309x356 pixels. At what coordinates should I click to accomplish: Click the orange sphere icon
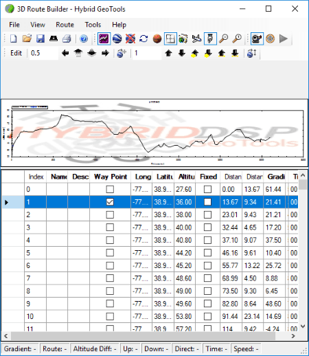coord(157,38)
